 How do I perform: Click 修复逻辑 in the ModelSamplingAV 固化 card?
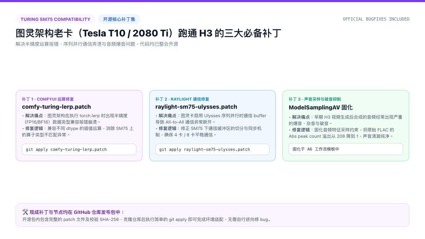[301, 130]
